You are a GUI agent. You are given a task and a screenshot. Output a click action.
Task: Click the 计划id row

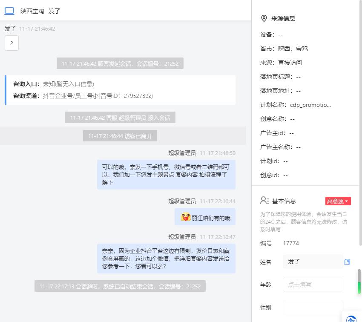tap(274, 161)
